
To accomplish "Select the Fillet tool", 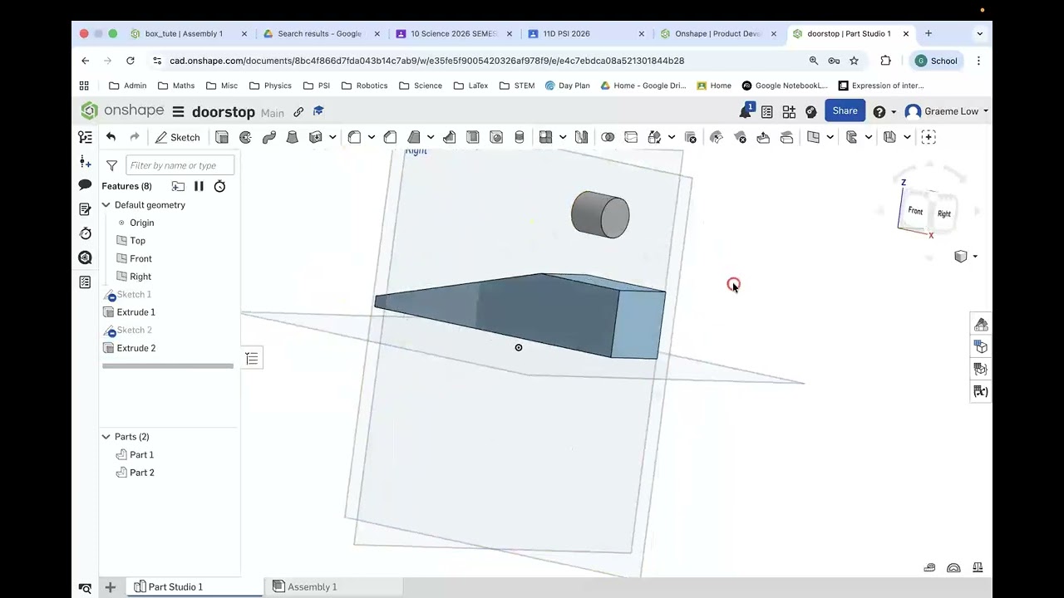I will [354, 137].
